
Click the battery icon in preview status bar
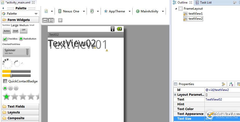pyautogui.click(x=119, y=29)
